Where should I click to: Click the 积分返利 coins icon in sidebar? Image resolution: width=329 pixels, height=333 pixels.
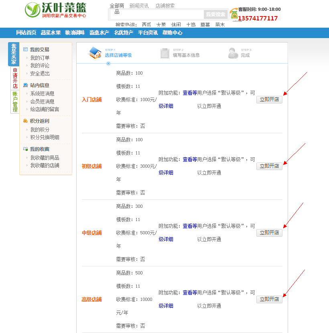(25, 121)
